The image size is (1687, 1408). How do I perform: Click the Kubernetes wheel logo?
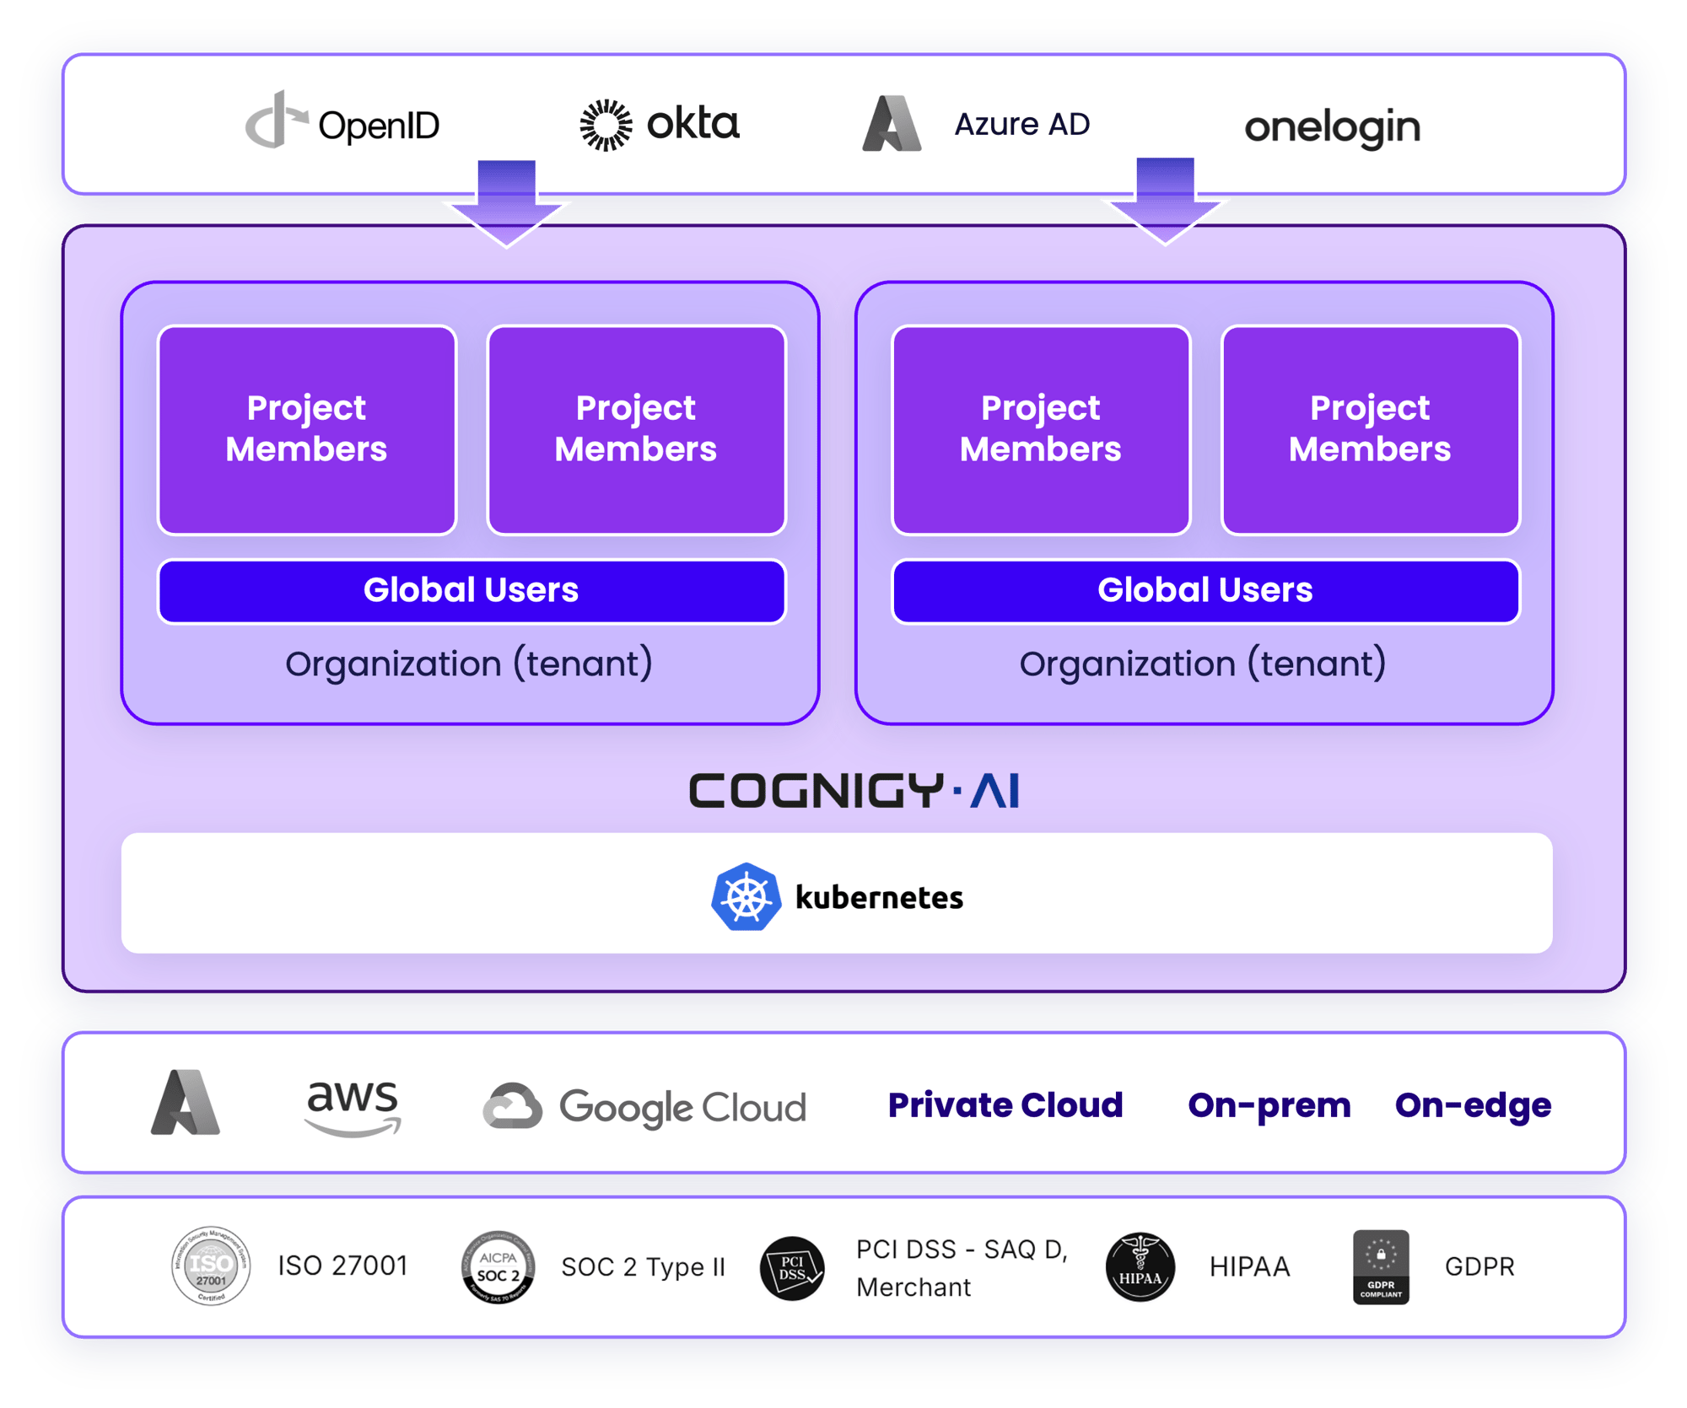[746, 896]
